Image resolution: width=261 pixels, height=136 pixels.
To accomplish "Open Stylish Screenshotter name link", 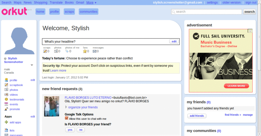I will click(13, 60).
